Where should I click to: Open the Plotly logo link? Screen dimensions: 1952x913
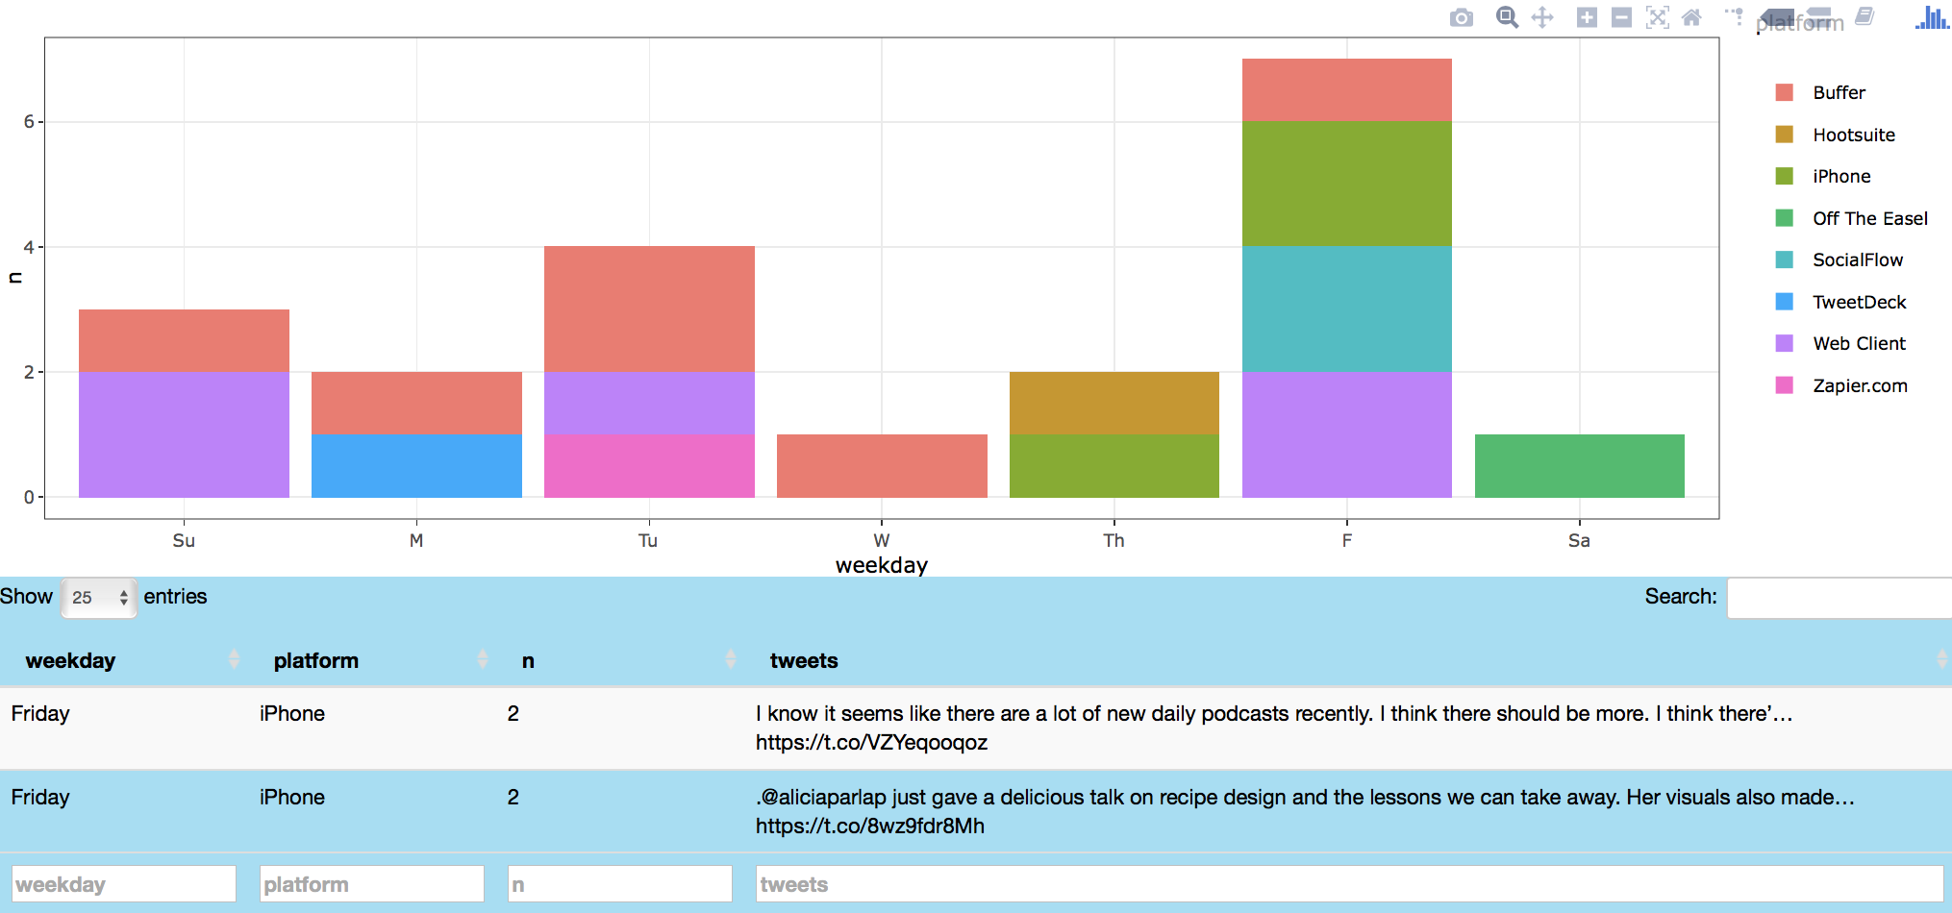(1931, 17)
